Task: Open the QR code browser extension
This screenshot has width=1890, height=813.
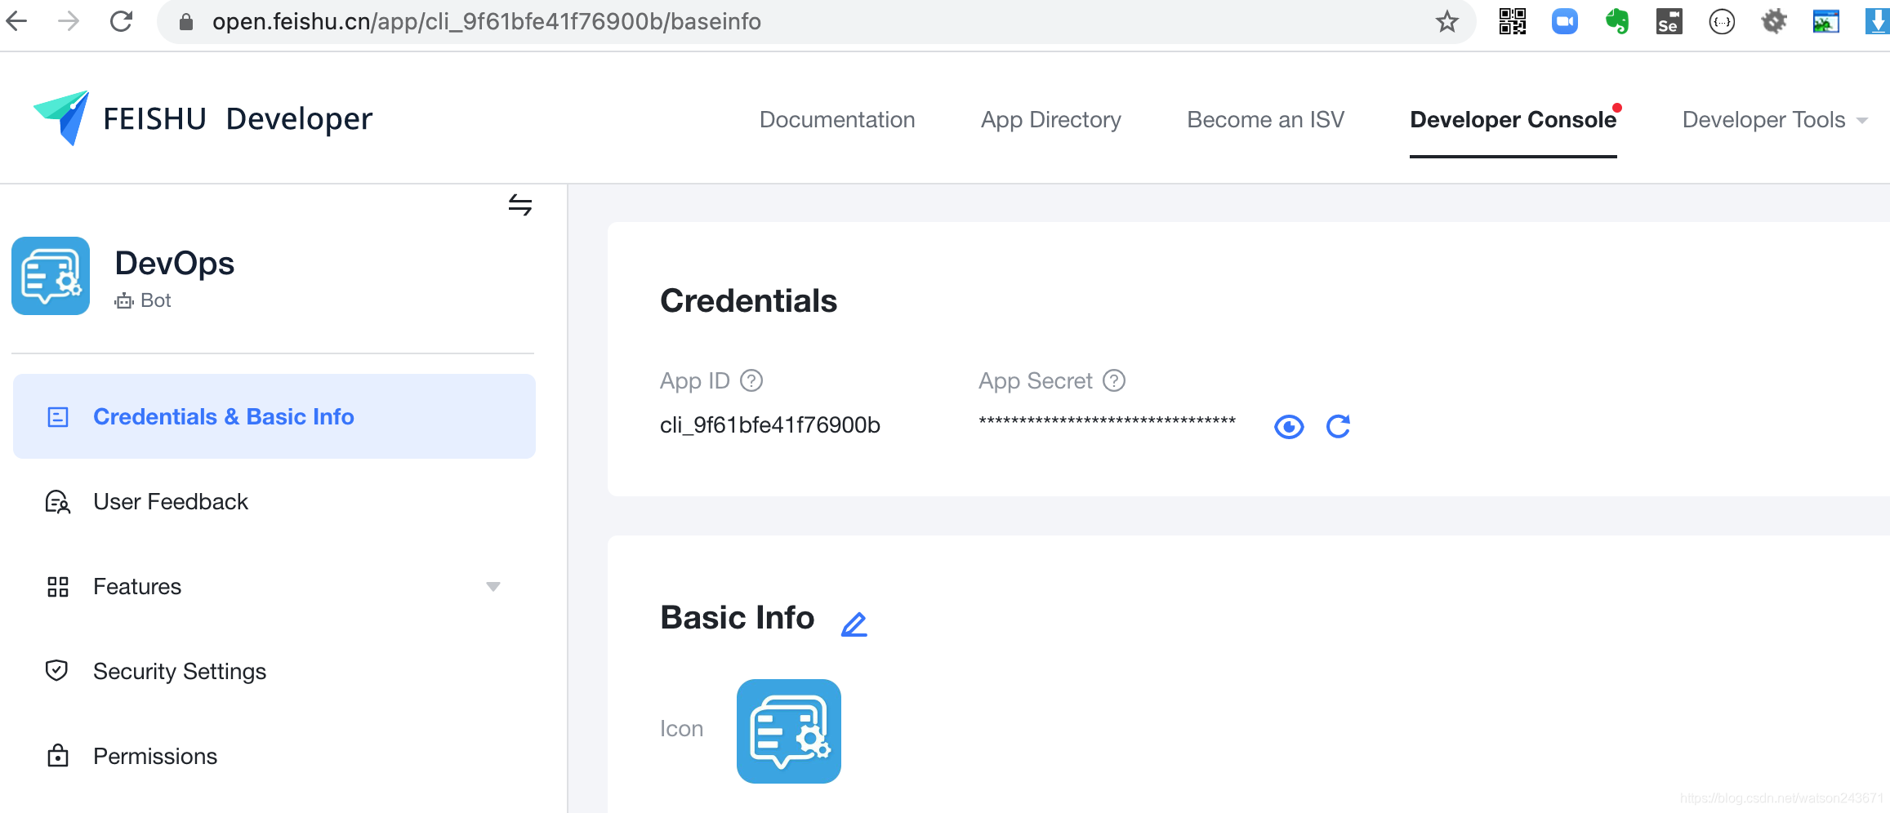Action: [x=1512, y=21]
